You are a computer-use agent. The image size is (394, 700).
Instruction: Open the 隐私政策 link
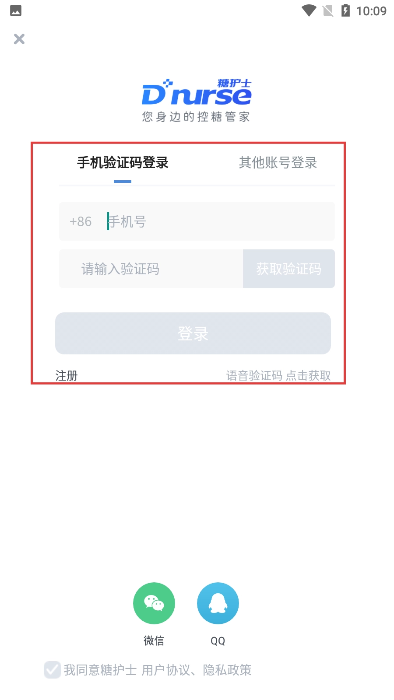click(x=227, y=670)
